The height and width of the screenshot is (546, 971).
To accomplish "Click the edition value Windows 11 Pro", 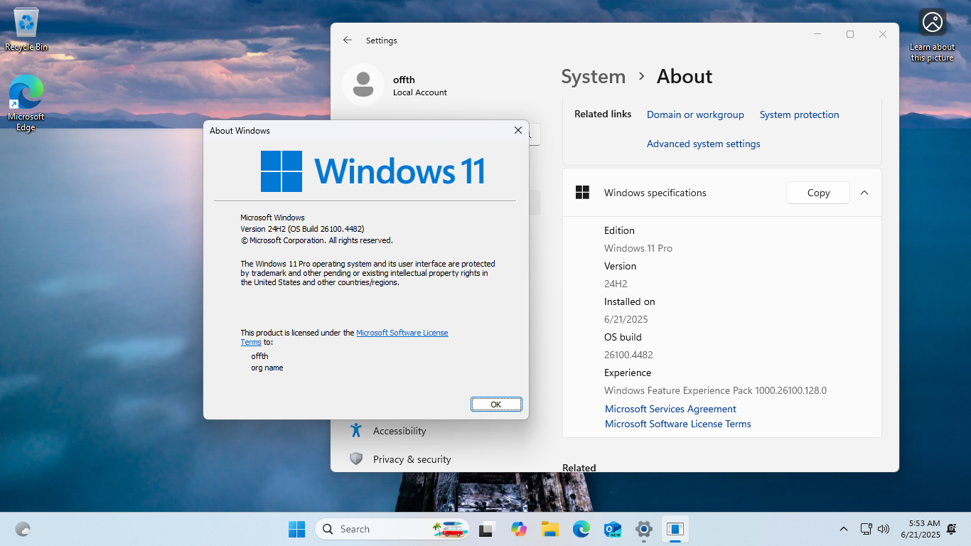I will (x=638, y=248).
